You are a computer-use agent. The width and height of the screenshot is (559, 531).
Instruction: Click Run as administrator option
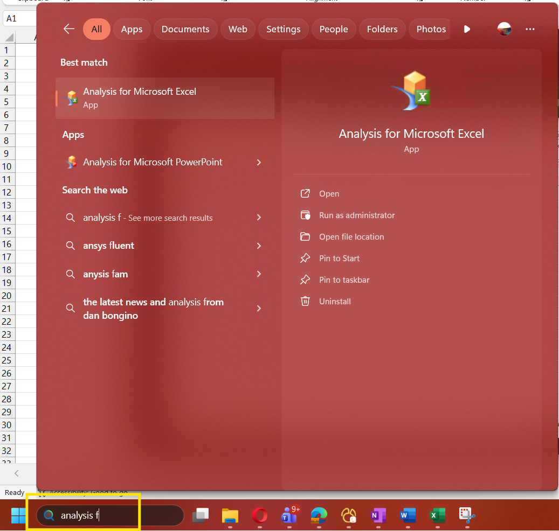357,215
